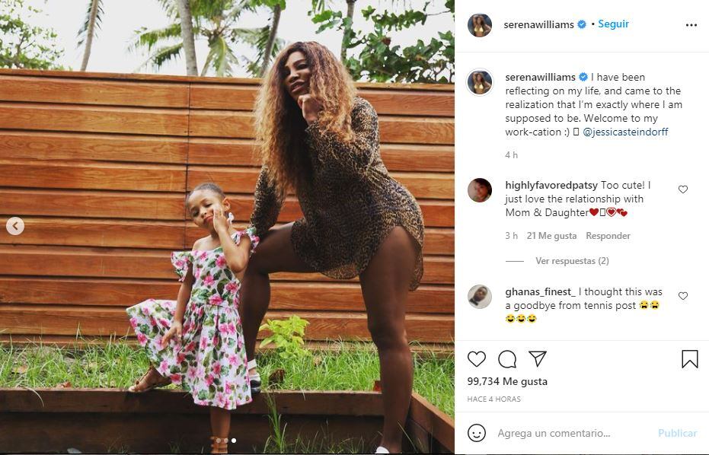Screen dimensions: 709x455
Task: Like highlyfavoredpatsy's comment
Action: 683,189
